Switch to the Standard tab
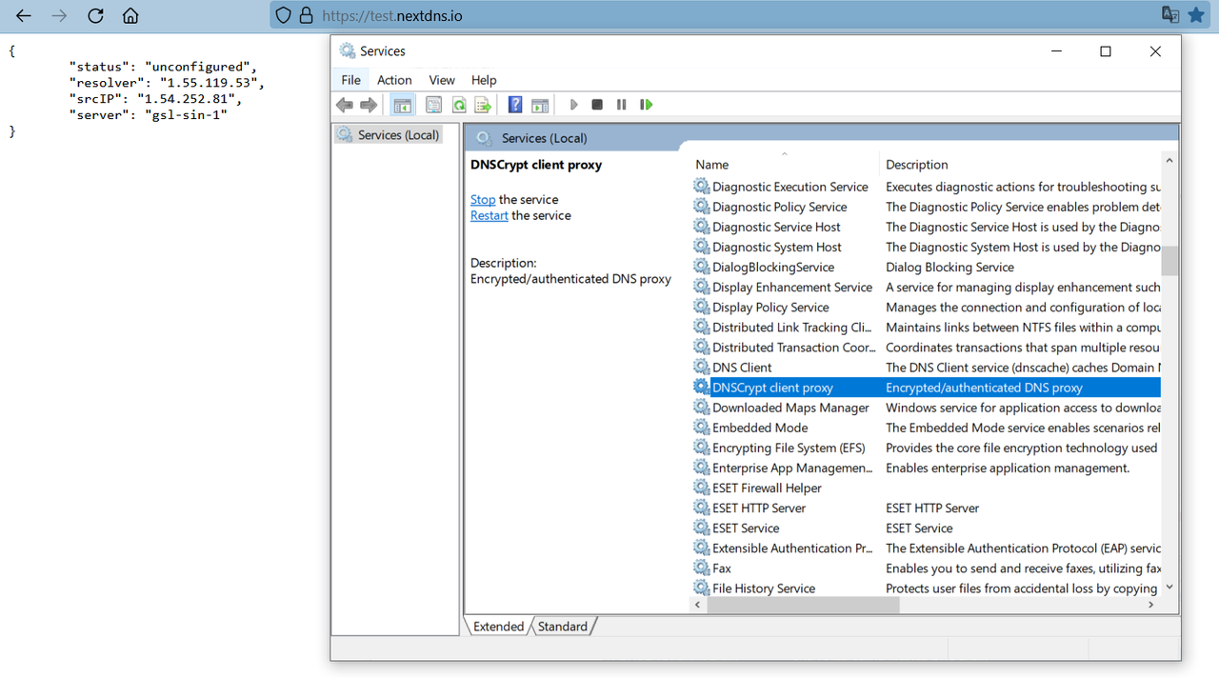 pyautogui.click(x=563, y=627)
